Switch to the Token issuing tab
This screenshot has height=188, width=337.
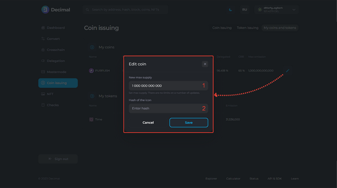247,28
